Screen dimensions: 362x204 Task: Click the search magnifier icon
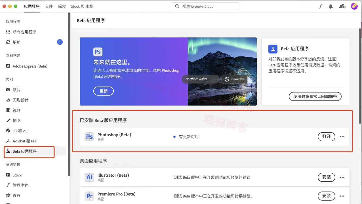pyautogui.click(x=177, y=6)
